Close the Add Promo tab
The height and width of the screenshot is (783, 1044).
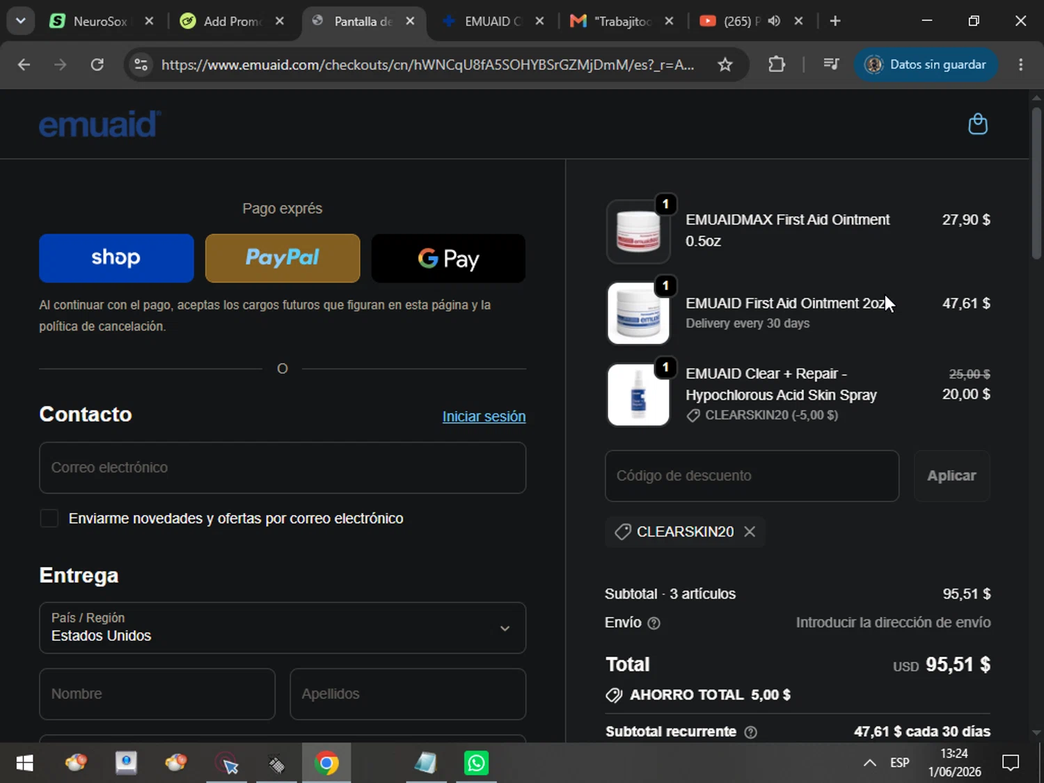pos(280,21)
